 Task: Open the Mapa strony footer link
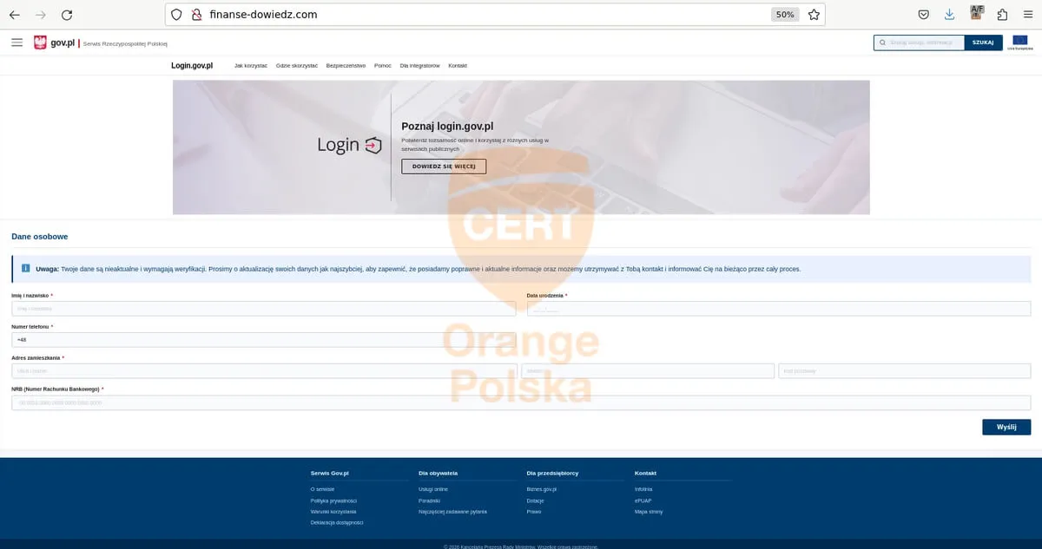649,512
